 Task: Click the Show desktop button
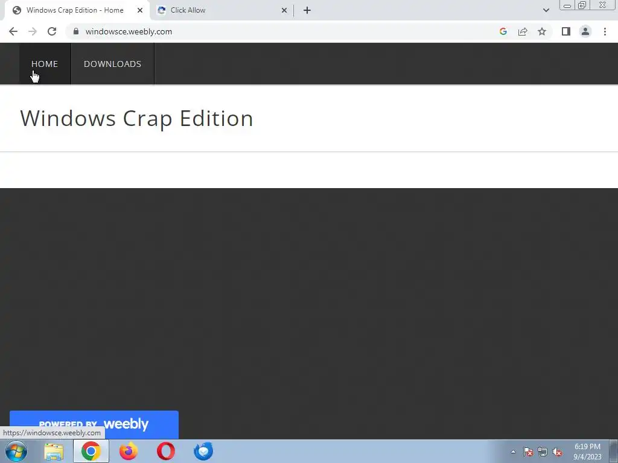click(x=614, y=451)
